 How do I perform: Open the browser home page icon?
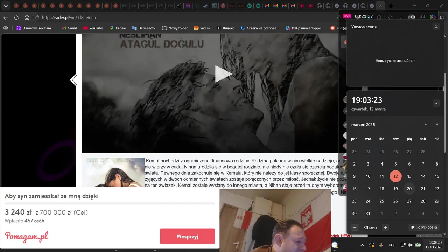[x=27, y=17]
